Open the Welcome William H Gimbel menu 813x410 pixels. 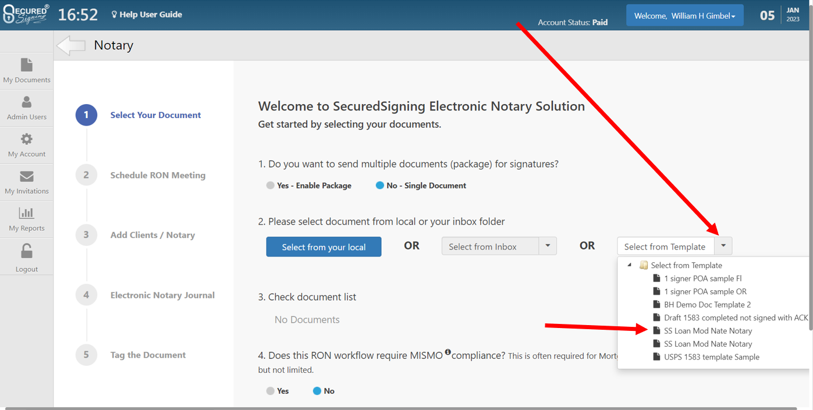tap(684, 16)
